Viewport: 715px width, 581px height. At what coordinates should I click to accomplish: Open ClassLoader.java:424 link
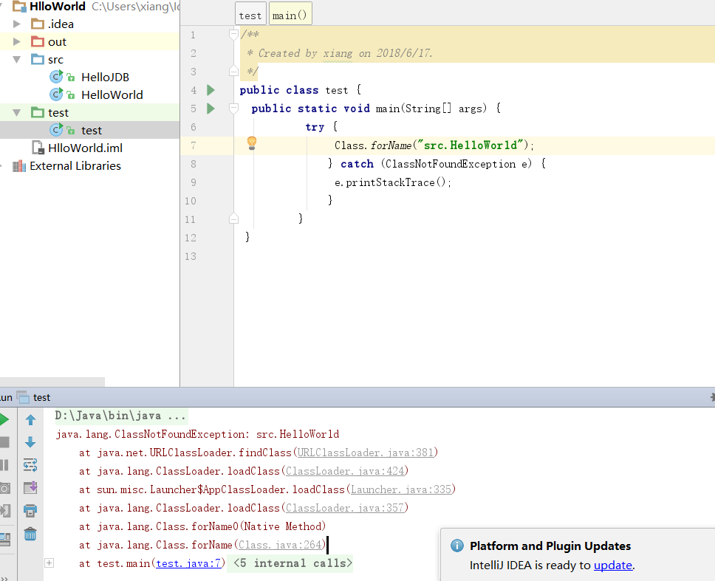coord(345,471)
